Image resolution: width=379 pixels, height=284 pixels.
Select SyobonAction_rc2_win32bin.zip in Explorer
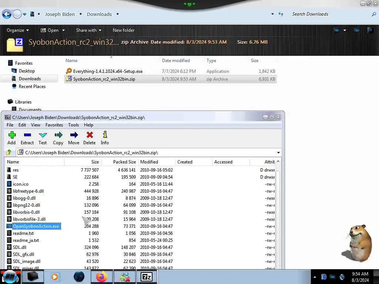pos(170,79)
